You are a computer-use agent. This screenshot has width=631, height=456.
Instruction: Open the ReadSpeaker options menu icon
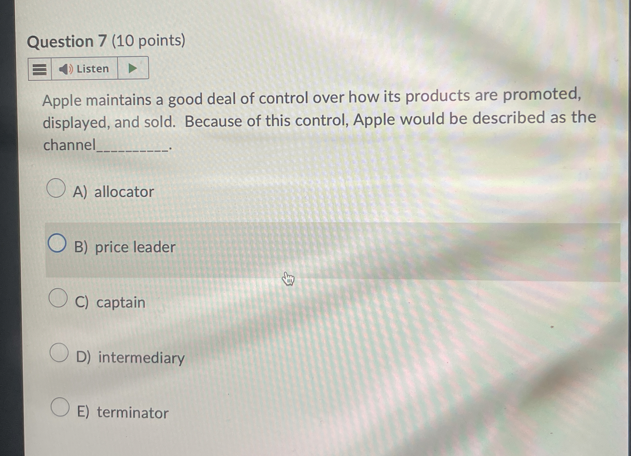click(40, 69)
